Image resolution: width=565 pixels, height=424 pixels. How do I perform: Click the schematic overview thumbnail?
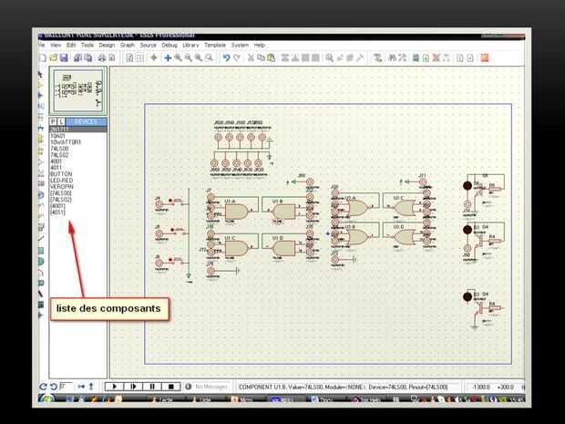(x=78, y=90)
